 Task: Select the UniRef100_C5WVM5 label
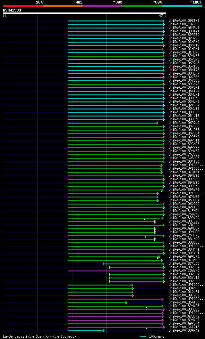click(184, 271)
